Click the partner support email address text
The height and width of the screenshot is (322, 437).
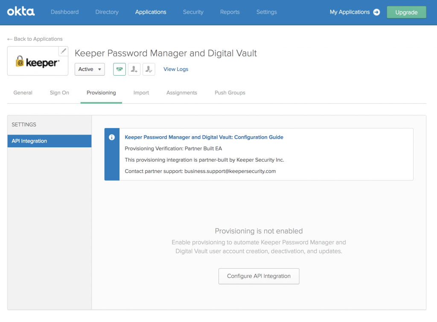(230, 171)
